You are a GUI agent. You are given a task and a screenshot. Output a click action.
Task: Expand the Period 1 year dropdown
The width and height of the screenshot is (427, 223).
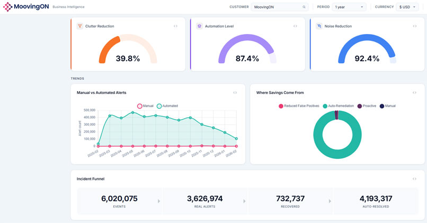click(349, 7)
